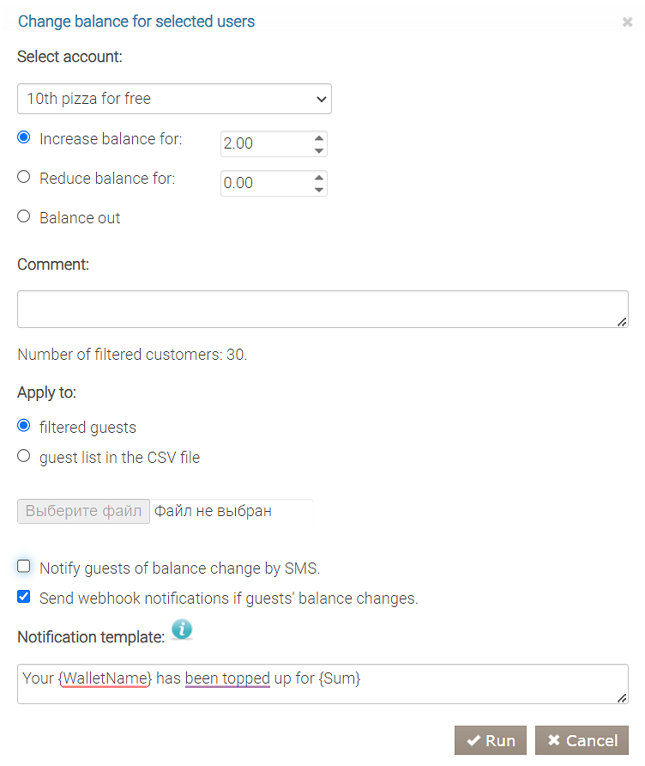This screenshot has height=766, width=645.
Task: Close the dialog with the X icon
Action: (627, 22)
